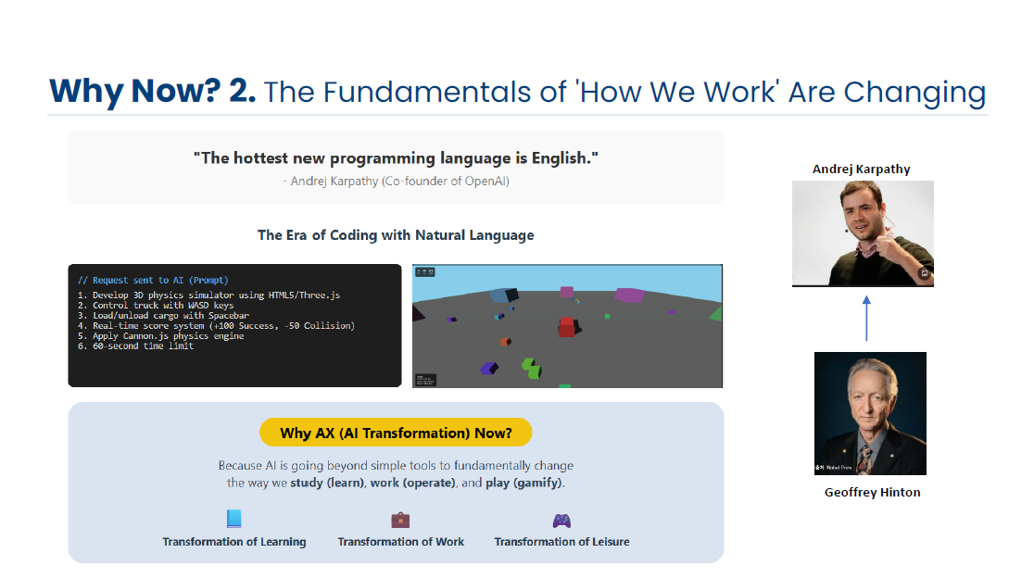Image resolution: width=1034 pixels, height=578 pixels.
Task: Click the 'Transformation of Leisure' label
Action: click(x=561, y=542)
